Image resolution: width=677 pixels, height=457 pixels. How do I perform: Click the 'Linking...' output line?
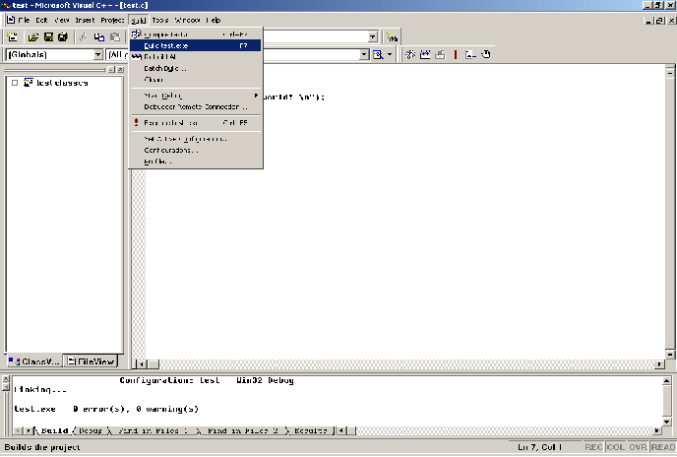[40, 390]
